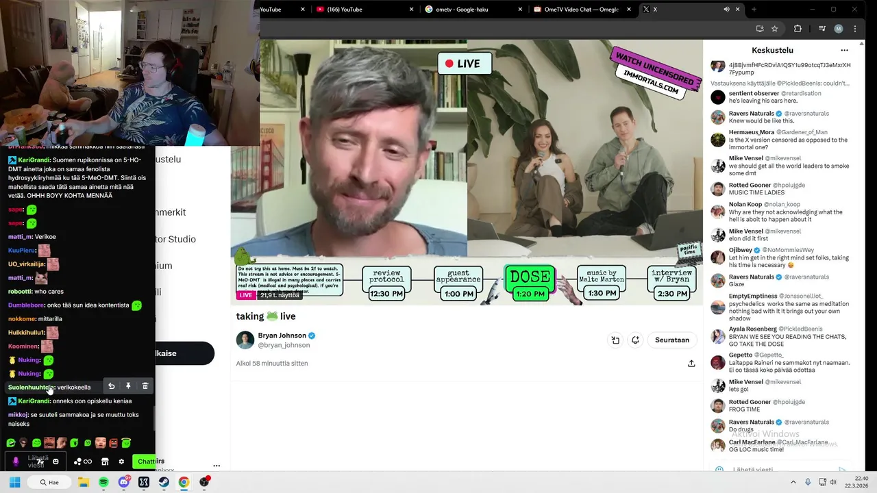The height and width of the screenshot is (493, 877).
Task: Open Windows Start menu
Action: pyautogui.click(x=14, y=482)
